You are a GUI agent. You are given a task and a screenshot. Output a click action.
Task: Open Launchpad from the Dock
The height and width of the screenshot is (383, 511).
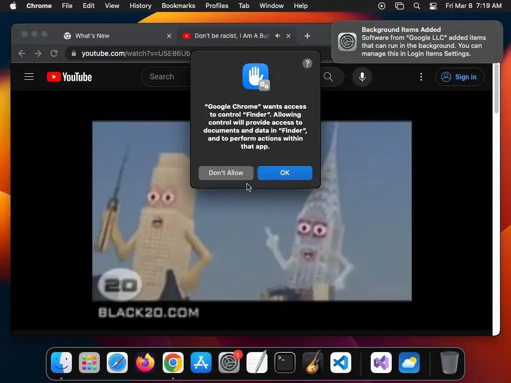tap(89, 363)
